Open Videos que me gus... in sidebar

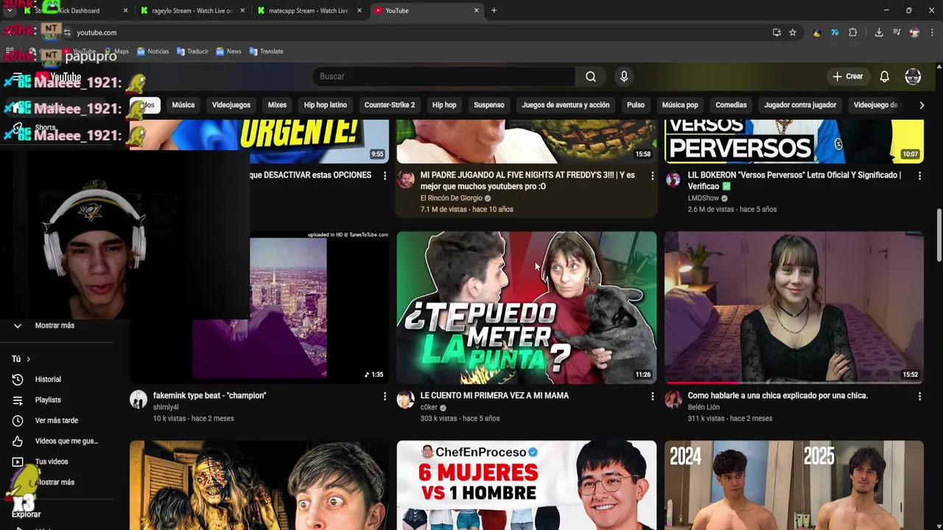(66, 442)
